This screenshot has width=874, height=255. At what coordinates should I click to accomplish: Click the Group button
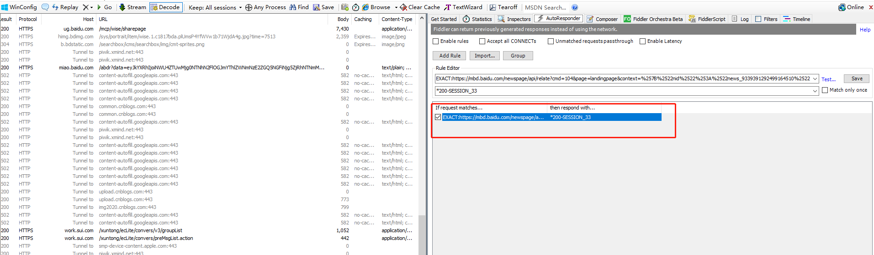518,56
